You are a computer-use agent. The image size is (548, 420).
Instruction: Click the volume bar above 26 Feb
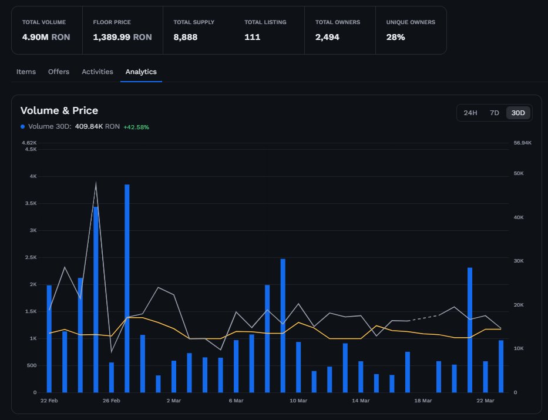pyautogui.click(x=112, y=377)
